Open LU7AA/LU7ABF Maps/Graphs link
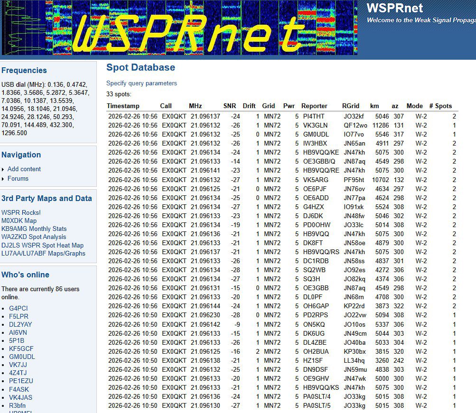Viewport: 476px width, 413px height. [x=43, y=253]
